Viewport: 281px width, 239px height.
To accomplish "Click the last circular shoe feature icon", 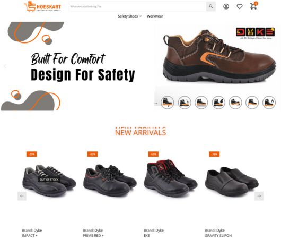I will click(269, 103).
